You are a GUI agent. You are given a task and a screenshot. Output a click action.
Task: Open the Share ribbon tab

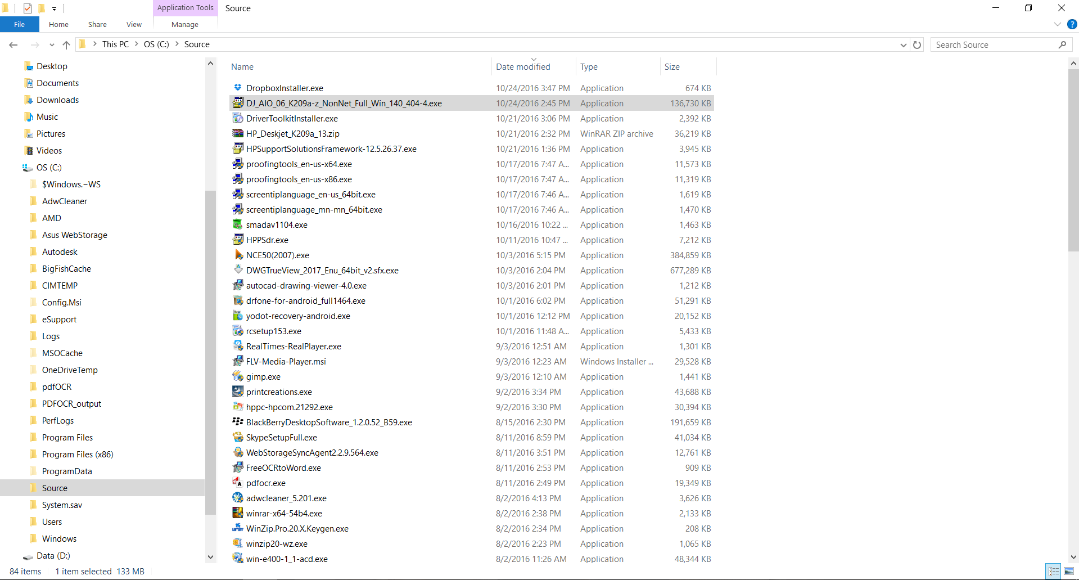97,24
